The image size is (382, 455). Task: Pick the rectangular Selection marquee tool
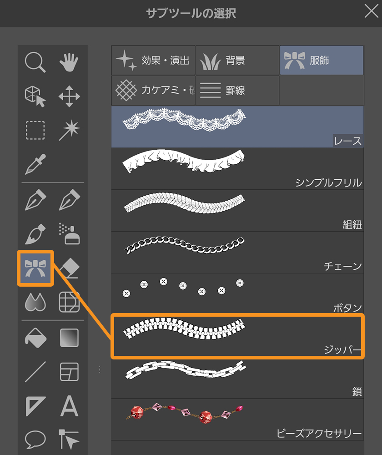(35, 131)
